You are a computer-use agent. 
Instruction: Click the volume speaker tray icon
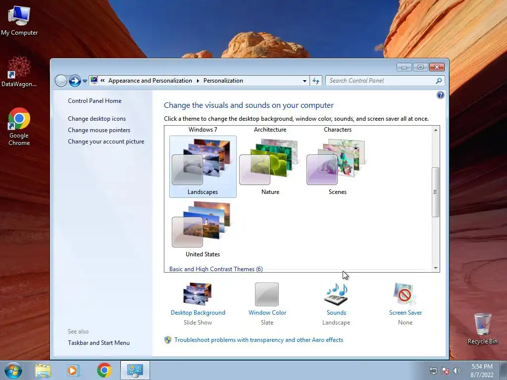tap(457, 371)
